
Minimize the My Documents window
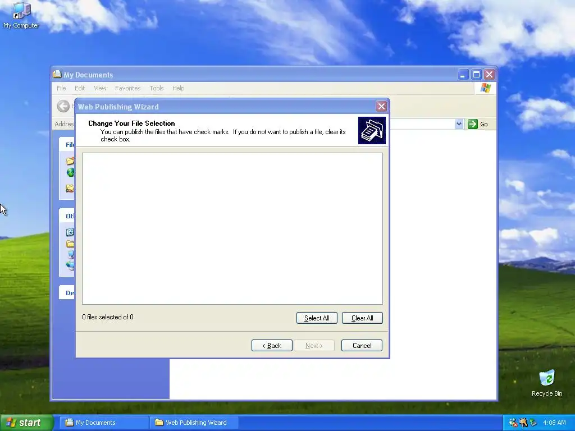coord(463,75)
